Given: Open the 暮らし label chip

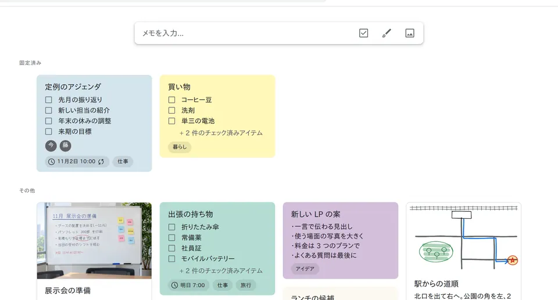Looking at the screenshot, I should pyautogui.click(x=180, y=147).
